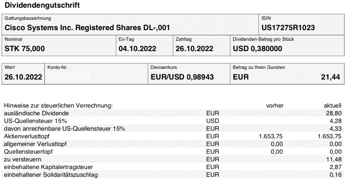The width and height of the screenshot is (347, 180).
Task: Select the aktuell column header
Action: click(x=333, y=106)
